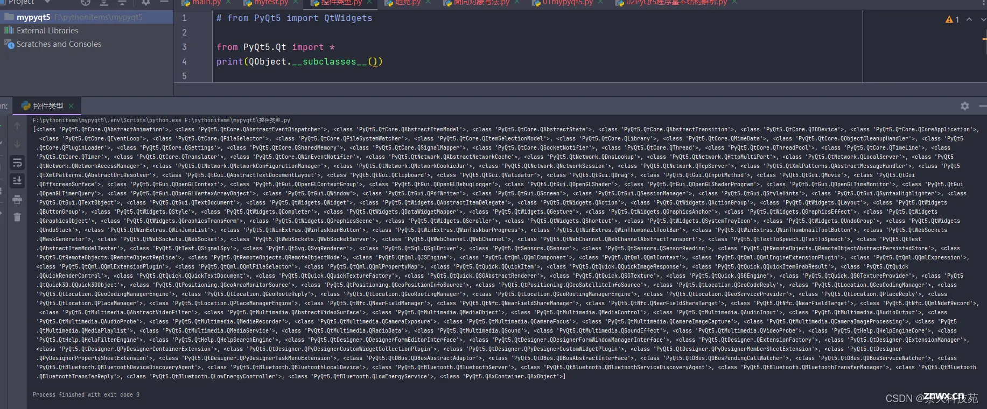Click Expand All in Project panel

104,3
